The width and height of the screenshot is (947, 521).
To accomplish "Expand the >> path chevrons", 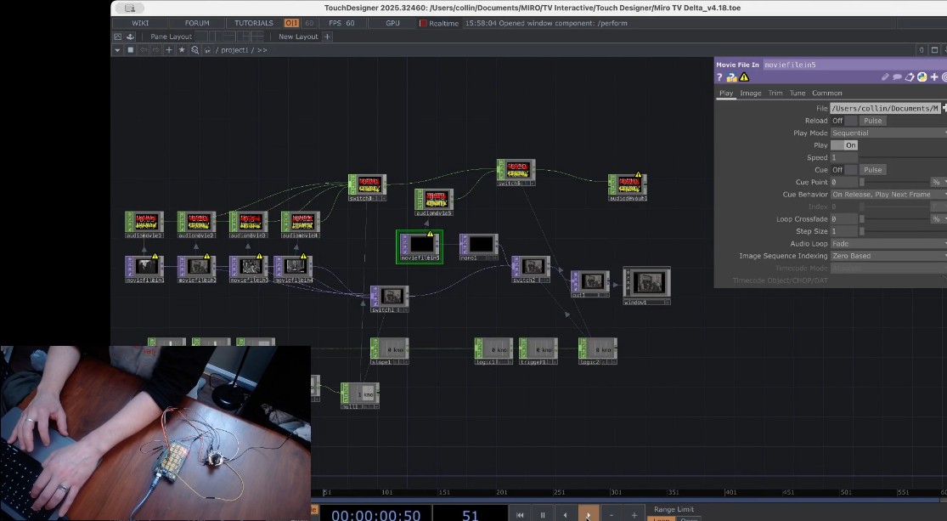I will (262, 50).
